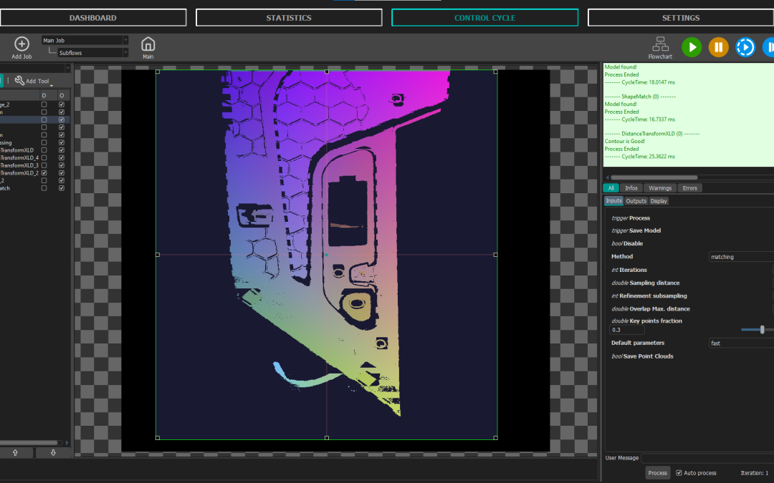Viewport: 774px width, 483px height.
Task: Open the Subflows dropdown
Action: [92, 53]
